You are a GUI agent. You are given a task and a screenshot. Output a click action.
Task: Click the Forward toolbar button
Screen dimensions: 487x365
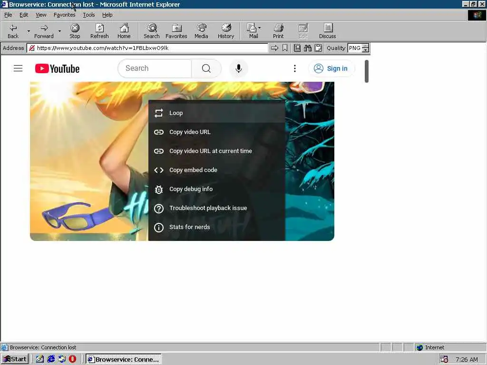point(44,31)
